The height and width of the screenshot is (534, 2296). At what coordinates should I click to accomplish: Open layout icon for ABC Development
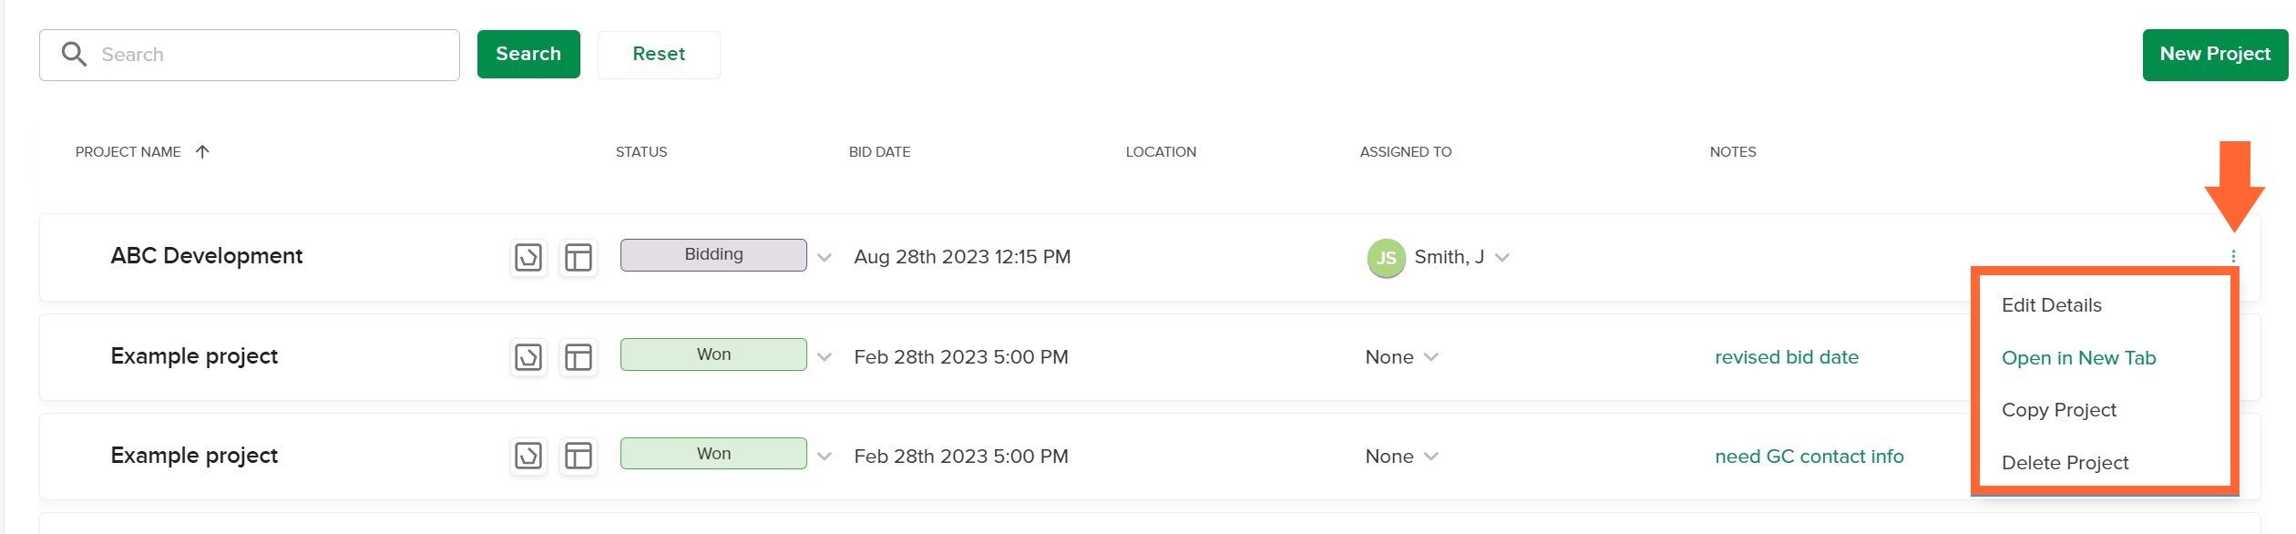pyautogui.click(x=579, y=258)
